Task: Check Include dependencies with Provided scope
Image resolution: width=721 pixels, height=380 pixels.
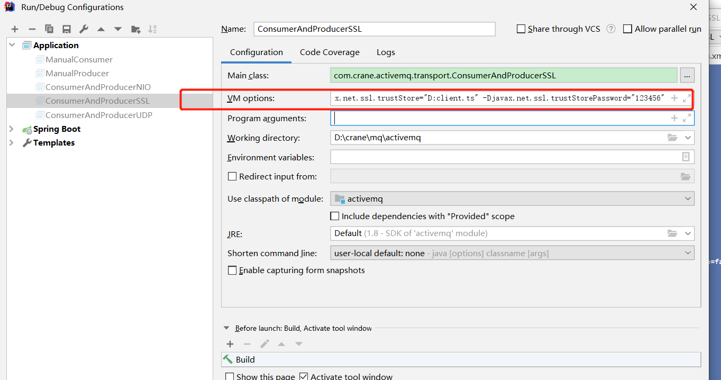Action: (335, 215)
